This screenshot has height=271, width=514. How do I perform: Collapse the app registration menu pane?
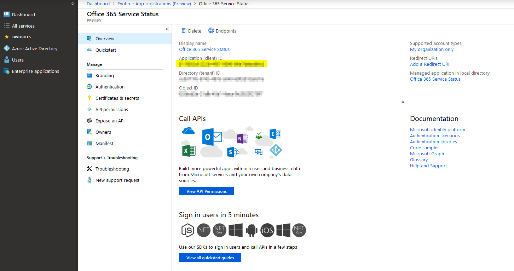click(167, 29)
